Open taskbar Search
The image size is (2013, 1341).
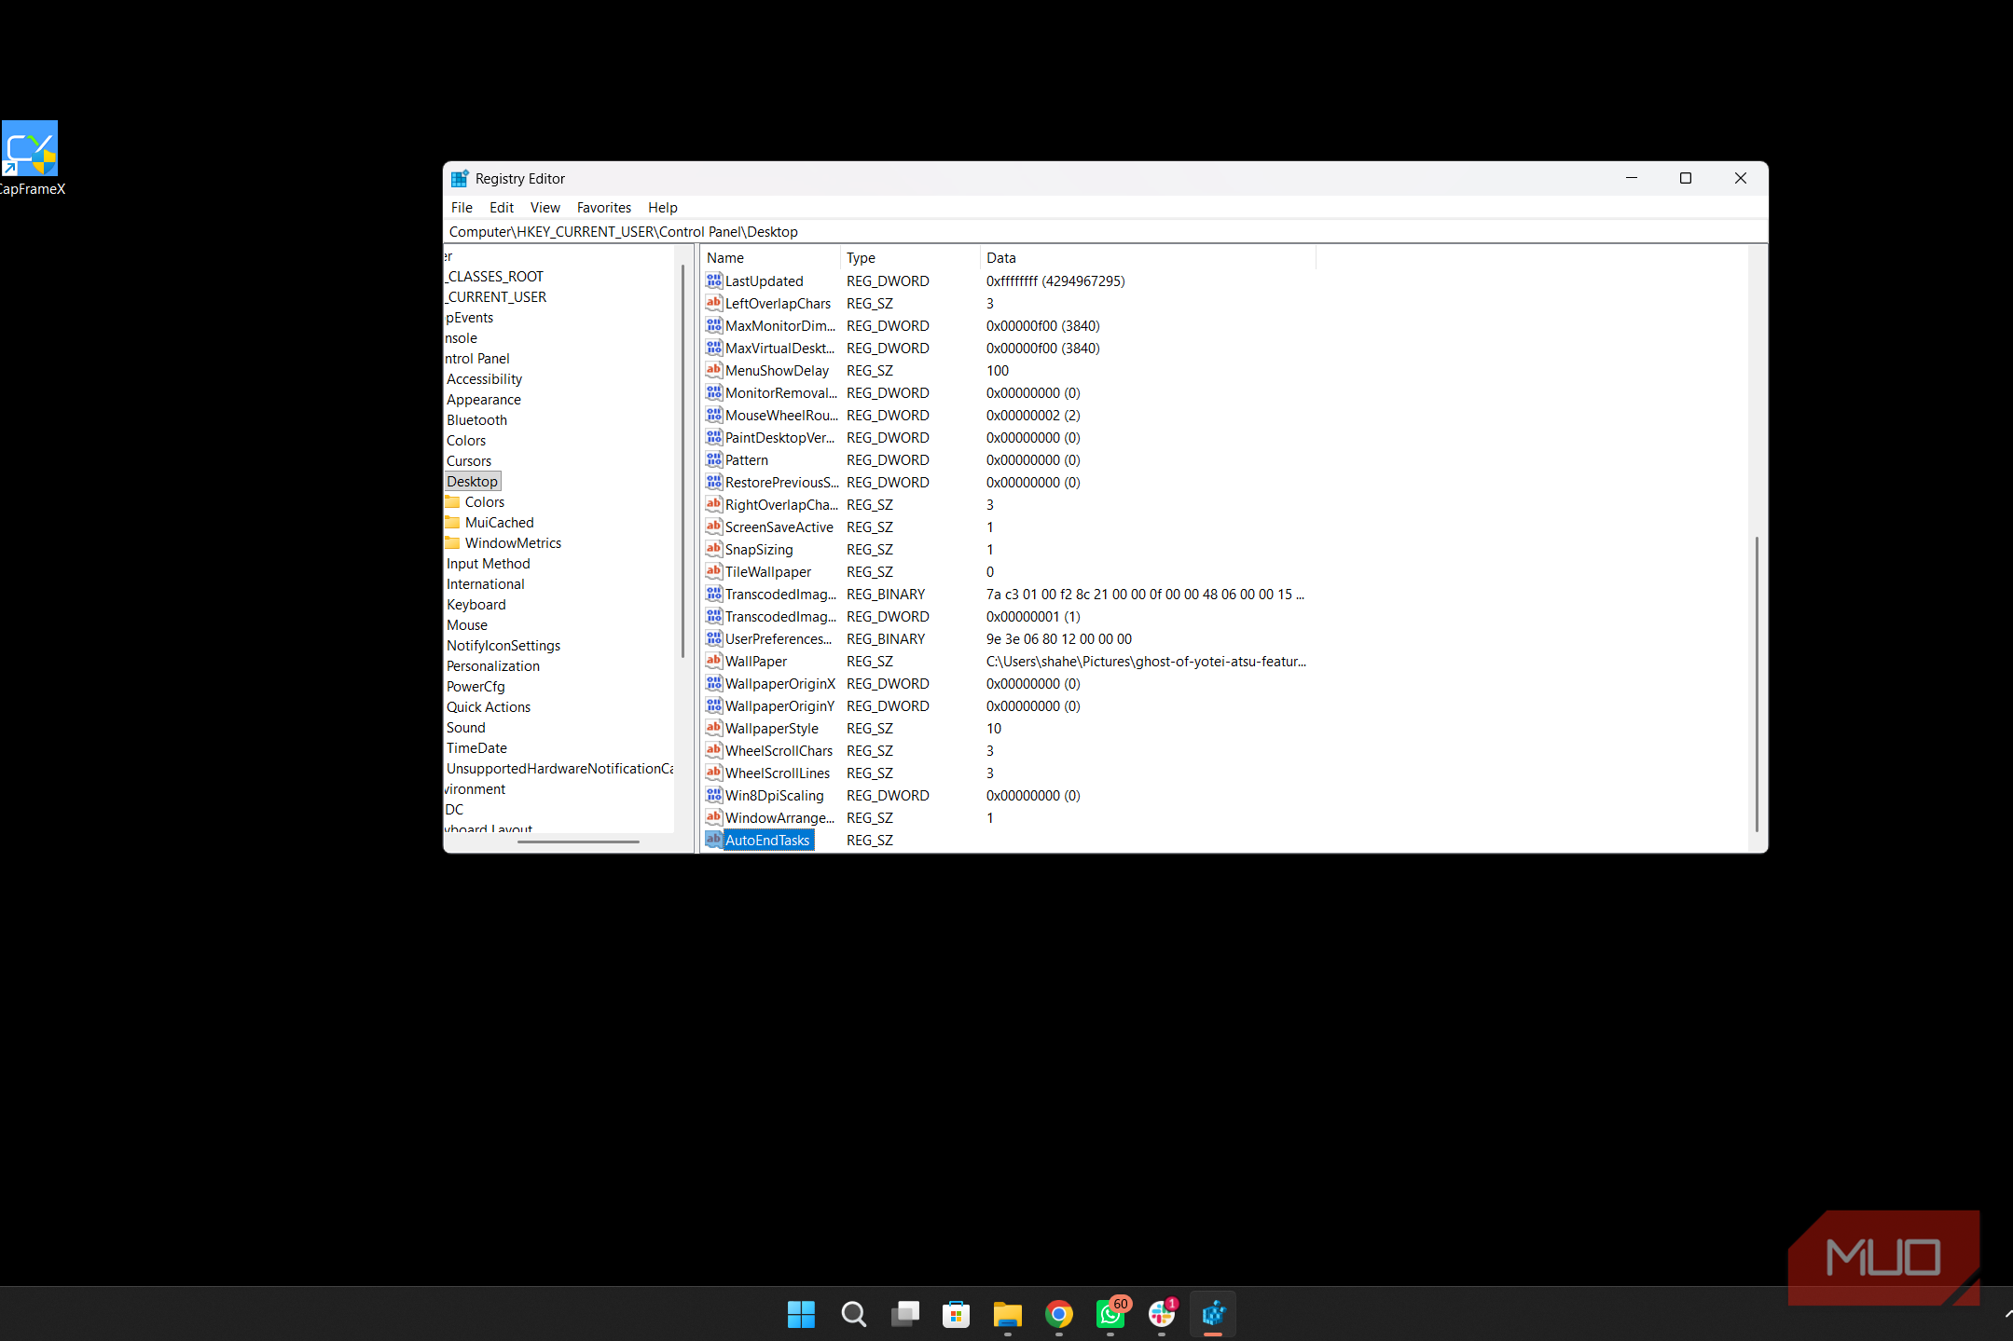(853, 1314)
